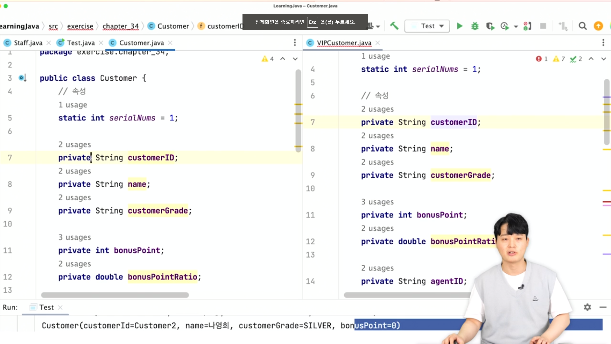The image size is (611, 344).
Task: Go to next highlighted error in VIPCustomer.java
Action: [x=603, y=59]
